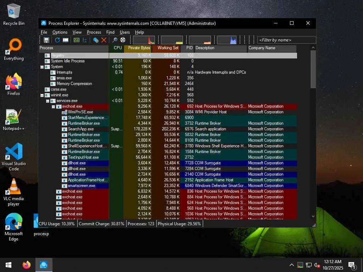Click the scrollbar down arrow
The image size is (363, 272).
pyautogui.click(x=313, y=216)
